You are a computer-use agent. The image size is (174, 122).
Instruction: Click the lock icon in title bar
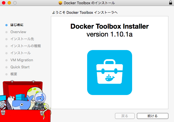tap(171, 3)
